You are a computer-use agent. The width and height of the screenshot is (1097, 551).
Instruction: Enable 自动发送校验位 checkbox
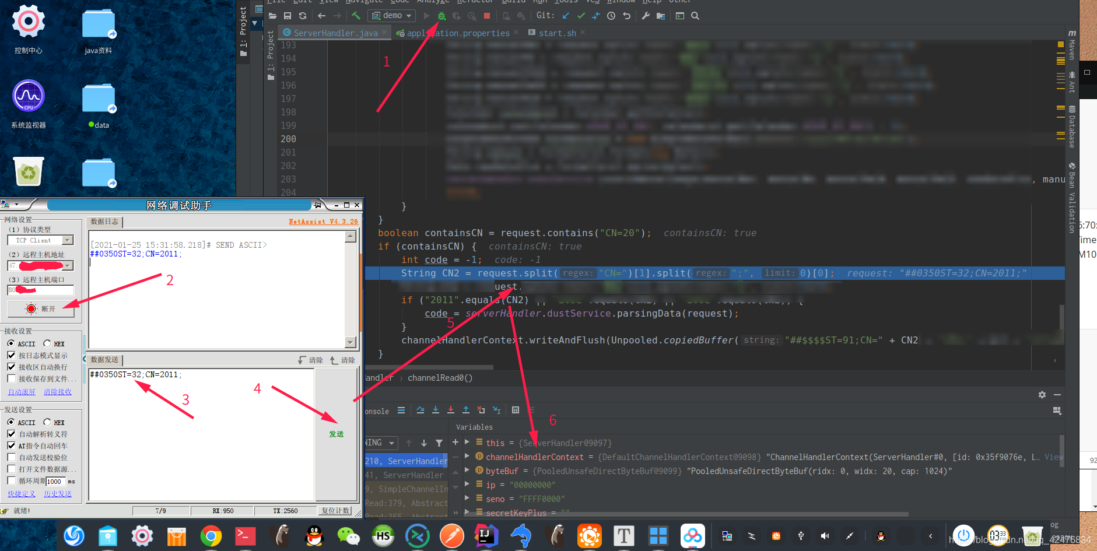coord(11,458)
